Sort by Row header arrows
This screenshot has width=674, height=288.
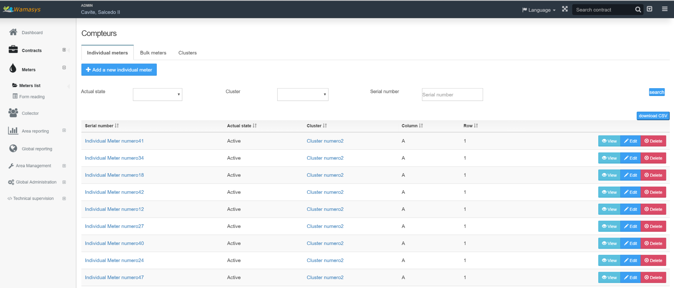tap(476, 126)
